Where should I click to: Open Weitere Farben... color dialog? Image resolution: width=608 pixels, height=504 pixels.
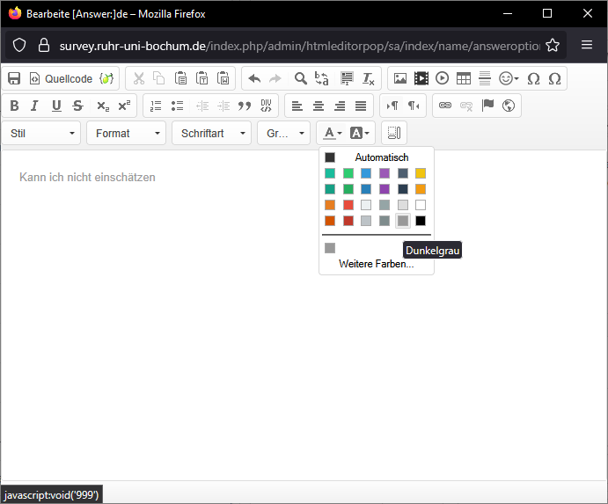coord(376,264)
